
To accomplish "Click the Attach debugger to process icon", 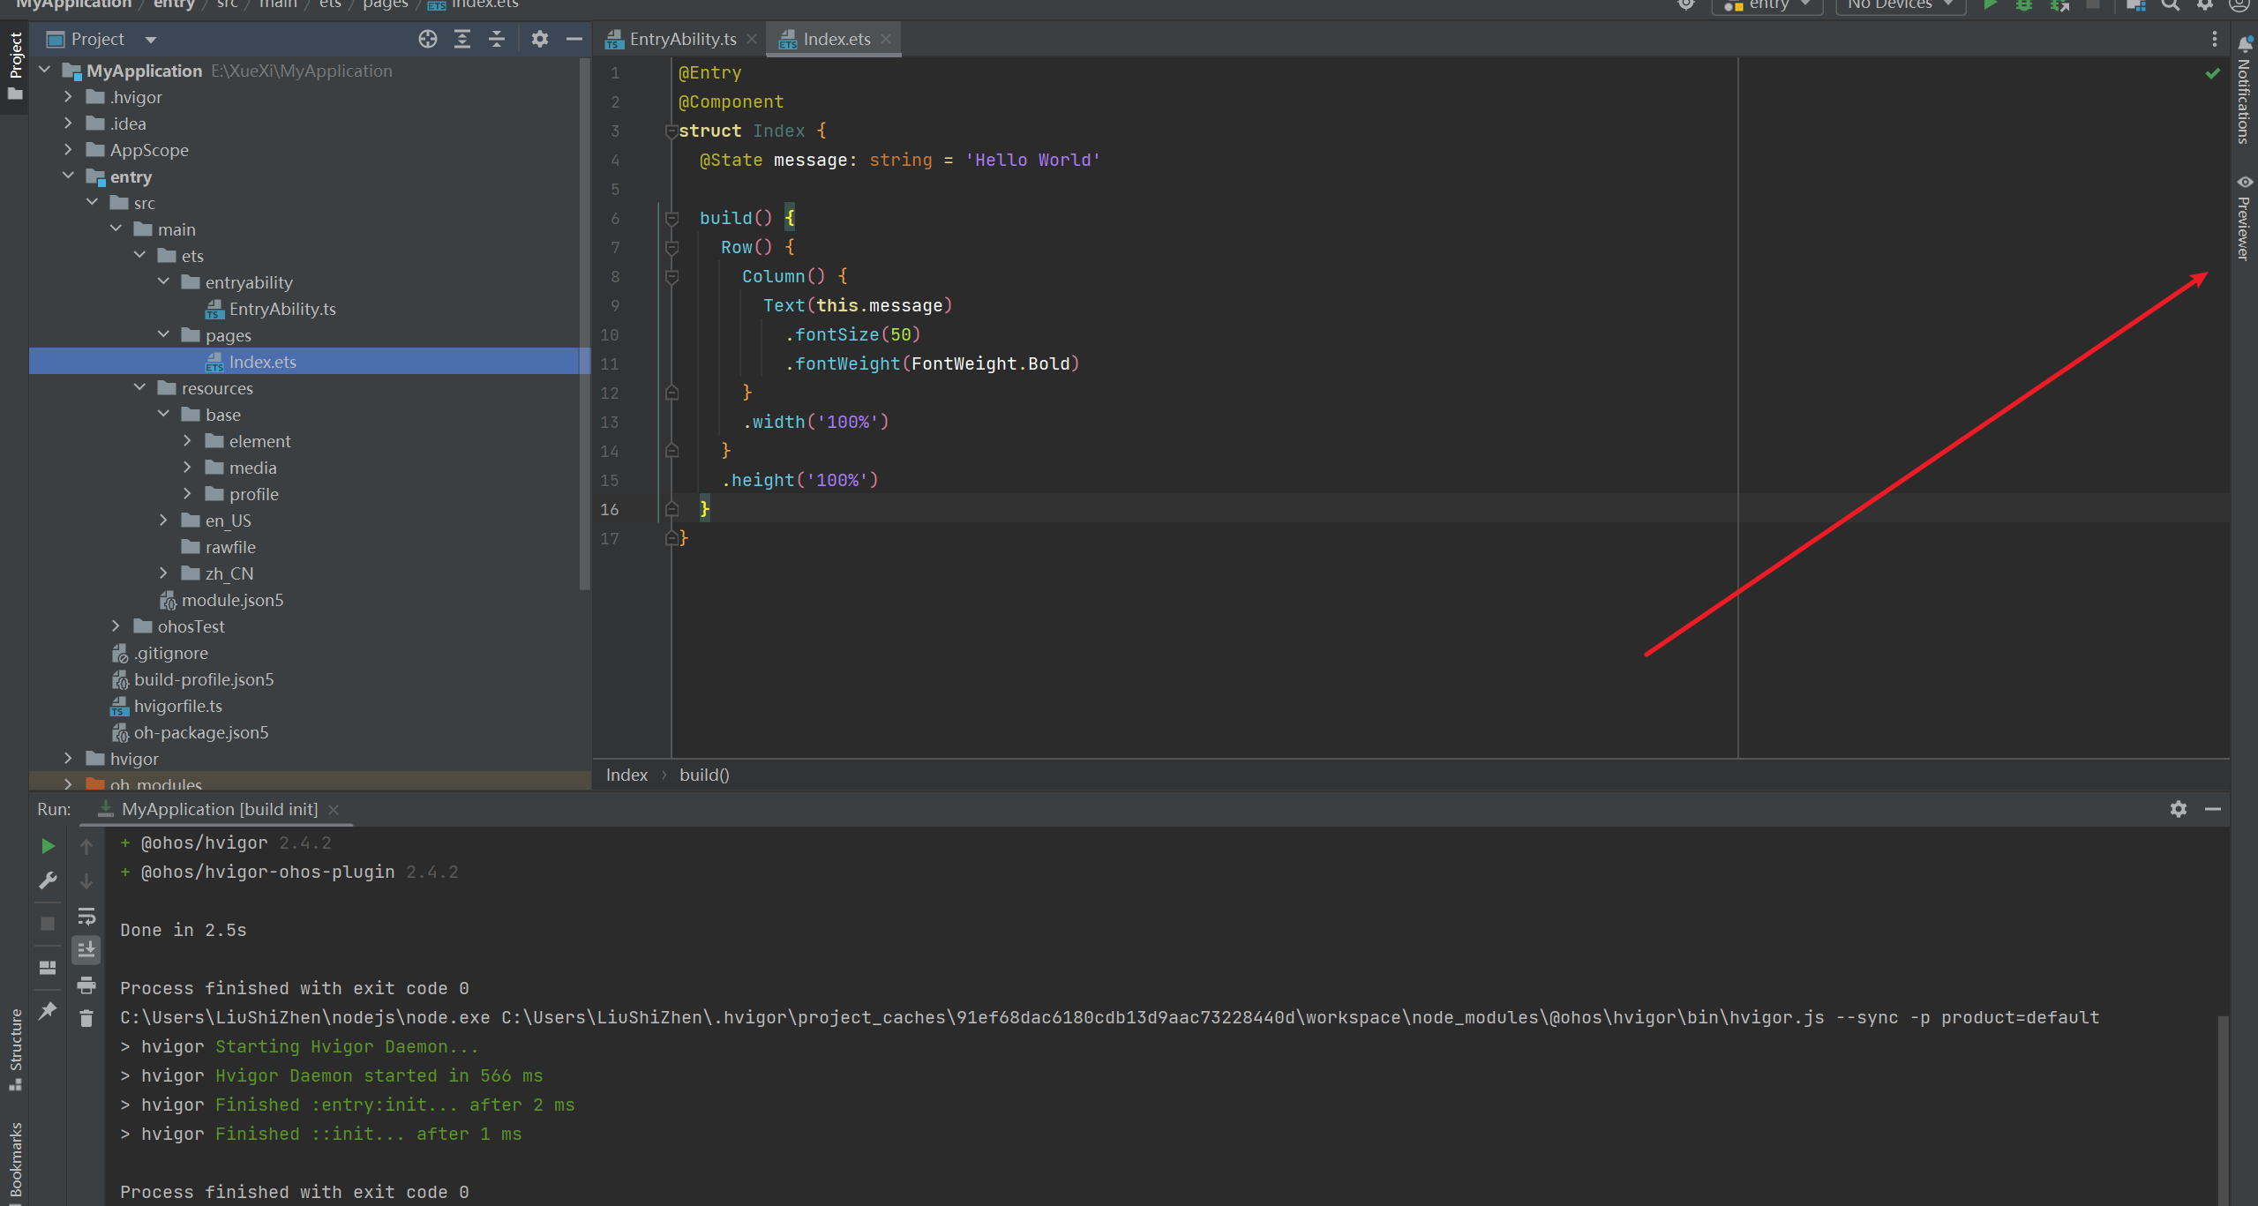I will (2059, 5).
